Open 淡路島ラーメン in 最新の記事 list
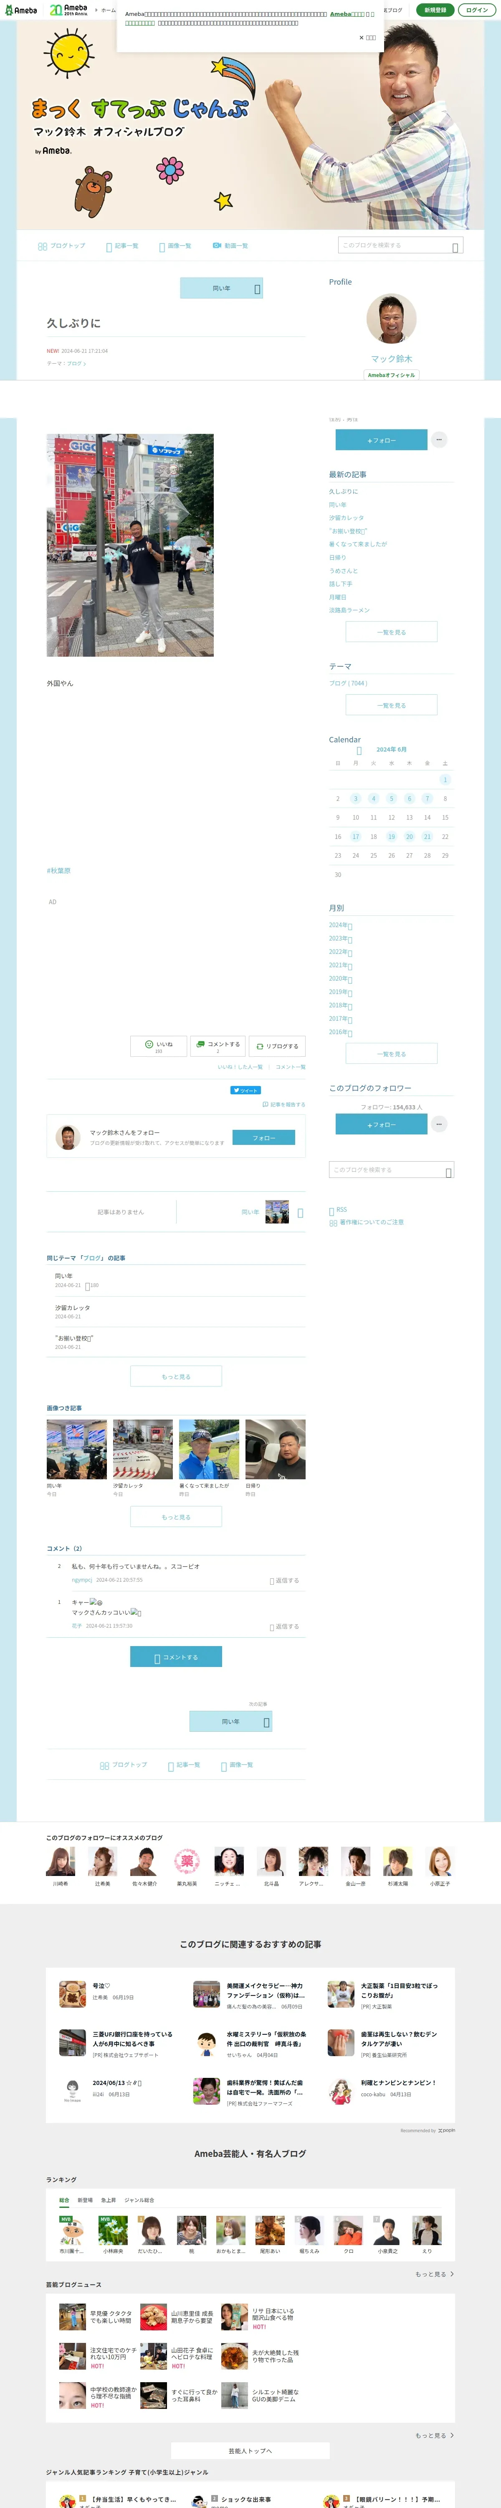Viewport: 501px width, 2508px height. tap(349, 610)
